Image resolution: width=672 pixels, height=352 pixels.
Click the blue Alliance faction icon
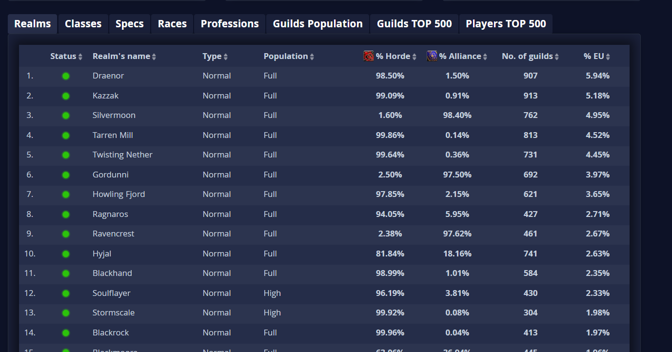point(432,56)
